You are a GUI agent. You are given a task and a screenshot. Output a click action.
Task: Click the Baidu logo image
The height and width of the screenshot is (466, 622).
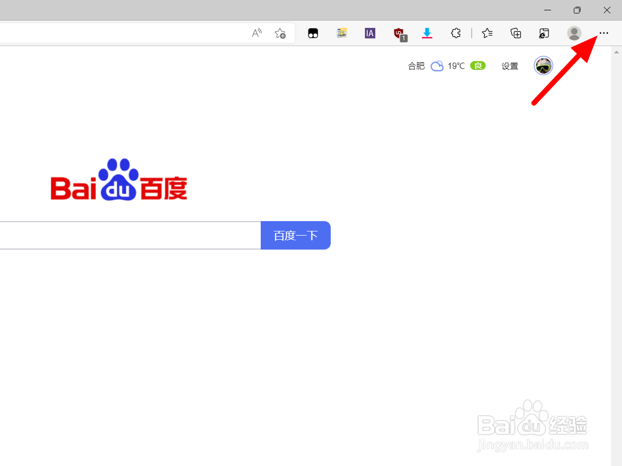(119, 179)
